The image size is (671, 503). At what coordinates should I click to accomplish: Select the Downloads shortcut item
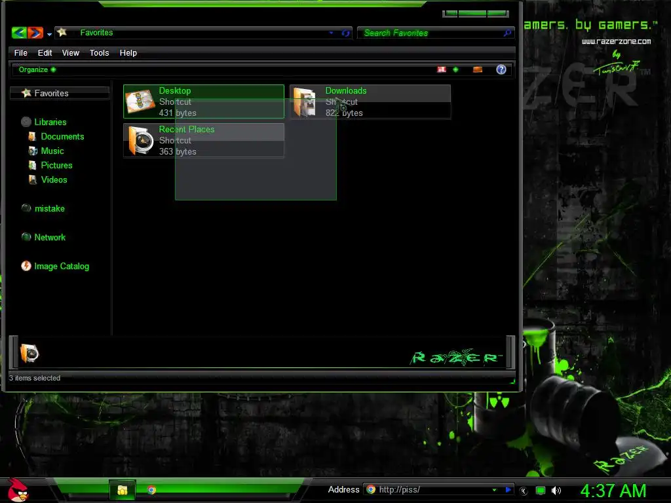[x=370, y=102]
